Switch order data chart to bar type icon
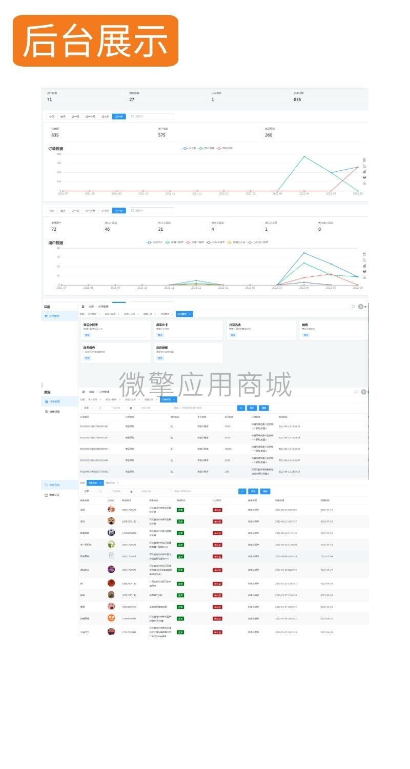The image size is (410, 769). point(364,171)
